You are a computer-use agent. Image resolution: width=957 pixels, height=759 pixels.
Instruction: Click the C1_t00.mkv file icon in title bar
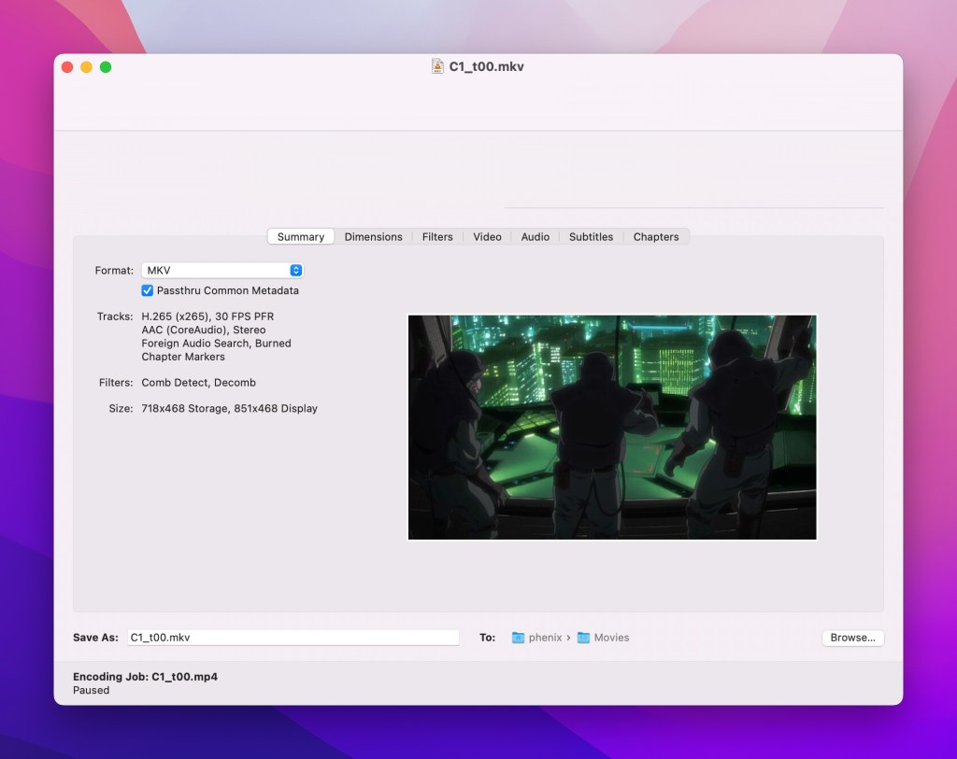(x=437, y=66)
